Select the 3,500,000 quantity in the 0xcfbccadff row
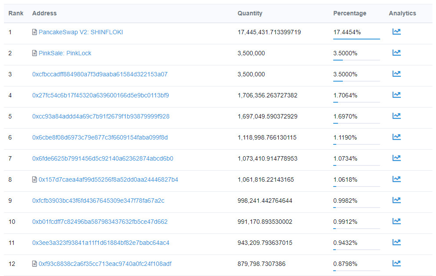Screen dimensions: 436x276 pyautogui.click(x=251, y=75)
